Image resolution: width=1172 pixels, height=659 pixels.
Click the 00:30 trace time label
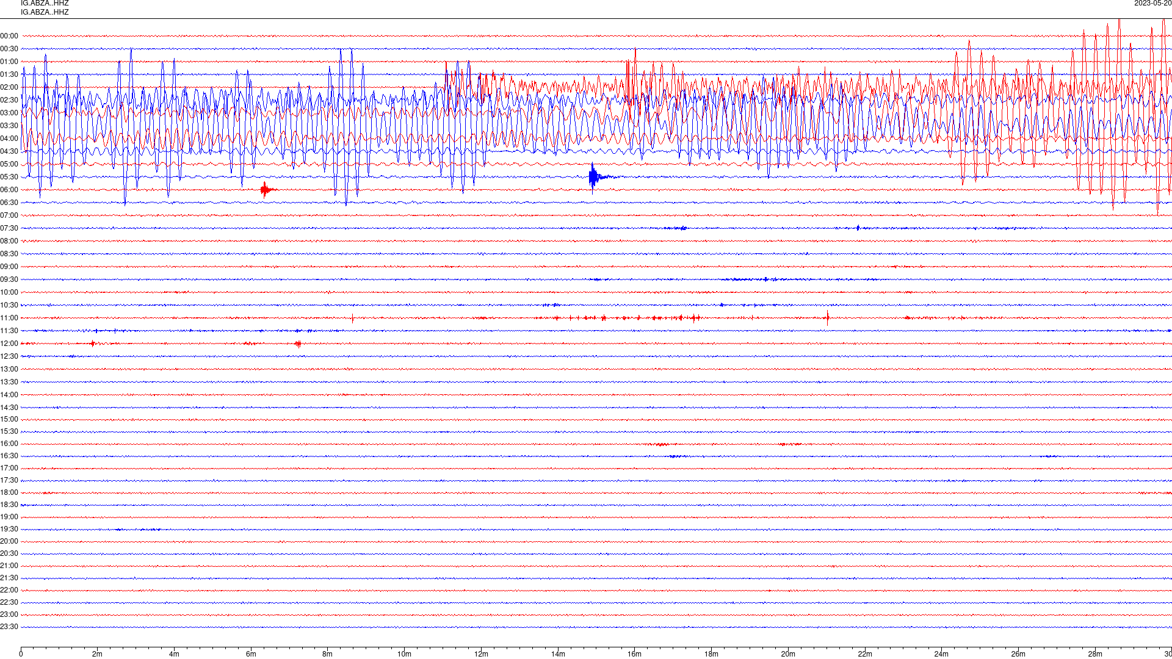tap(9, 49)
